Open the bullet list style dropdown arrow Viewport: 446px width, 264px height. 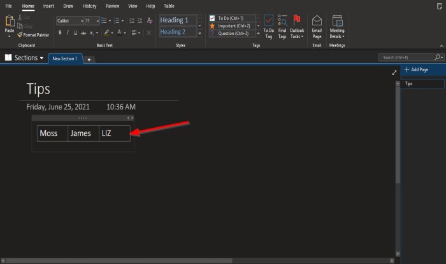tap(110, 21)
